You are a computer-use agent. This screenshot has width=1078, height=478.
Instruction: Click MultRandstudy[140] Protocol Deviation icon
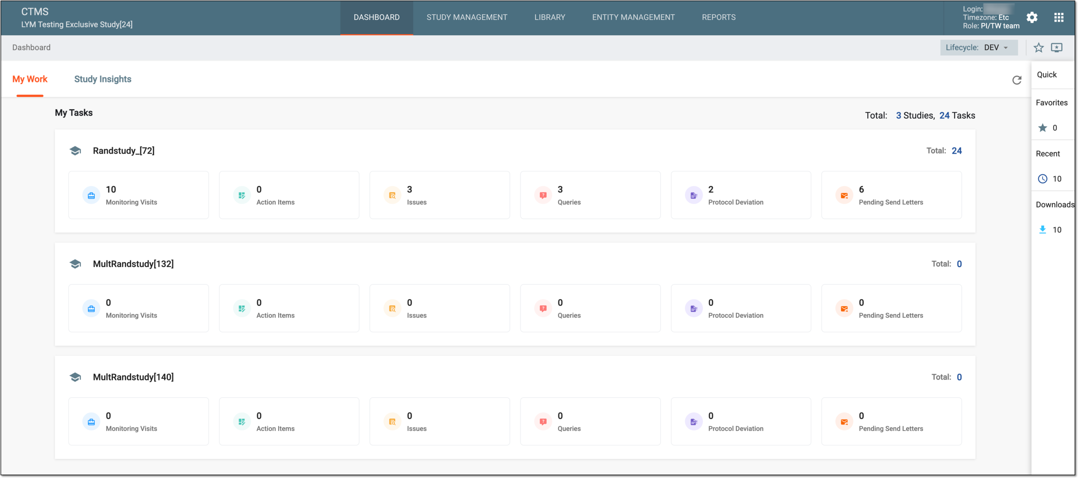pyautogui.click(x=694, y=421)
